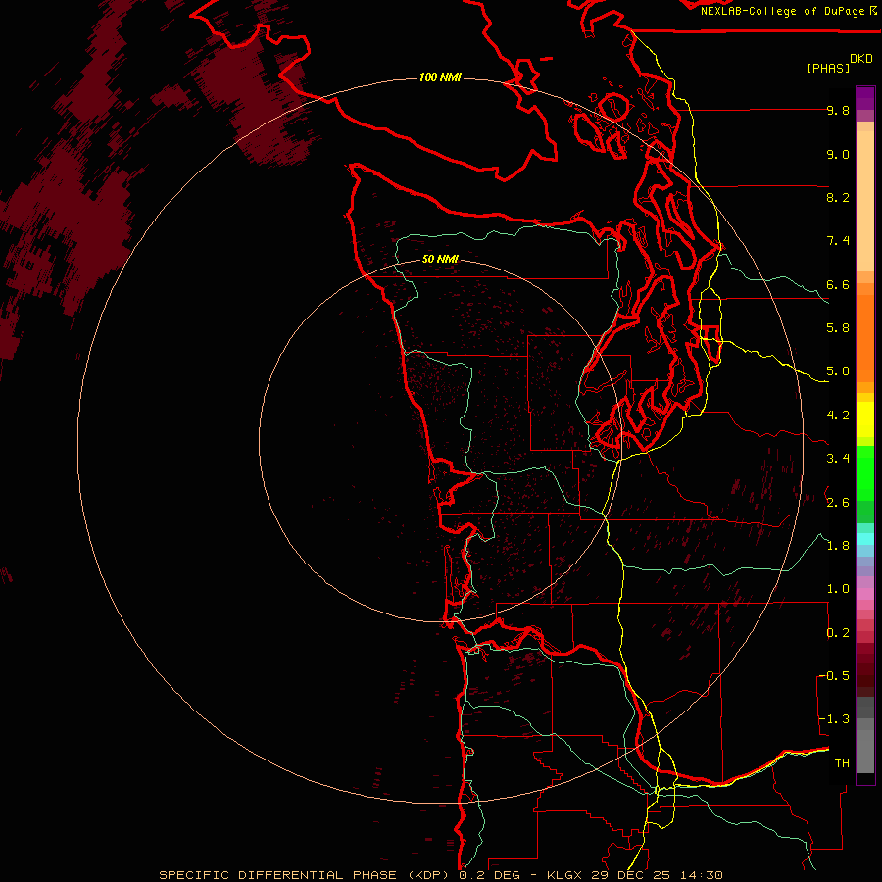The width and height of the screenshot is (882, 882).
Task: Click the 6.6 scale value
Action: tap(838, 284)
